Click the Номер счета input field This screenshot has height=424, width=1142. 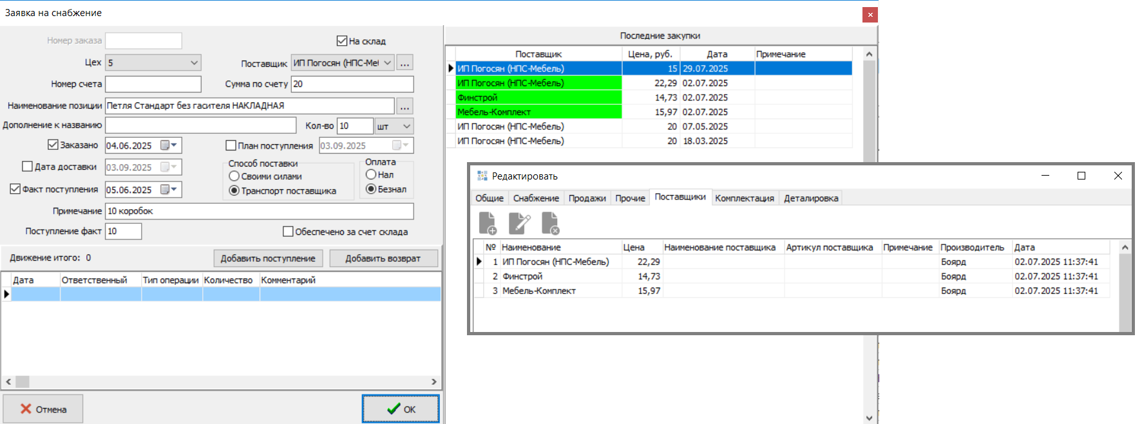pyautogui.click(x=153, y=84)
